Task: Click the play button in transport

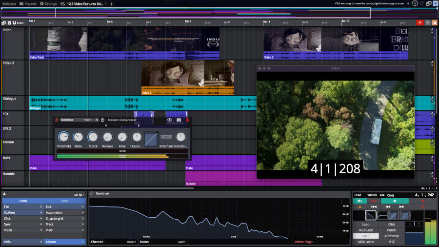Action: click(x=360, y=201)
